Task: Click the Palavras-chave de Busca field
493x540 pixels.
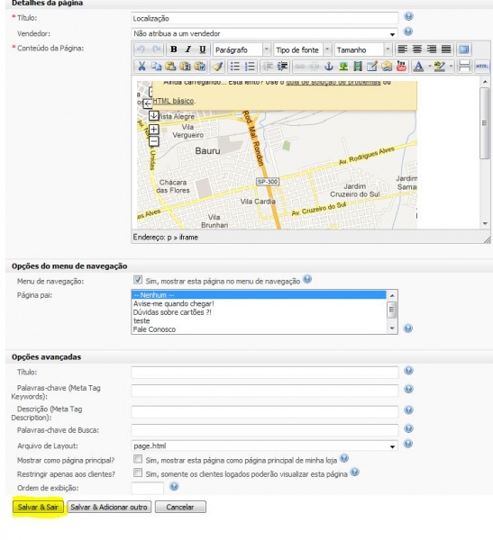Action: 265,430
